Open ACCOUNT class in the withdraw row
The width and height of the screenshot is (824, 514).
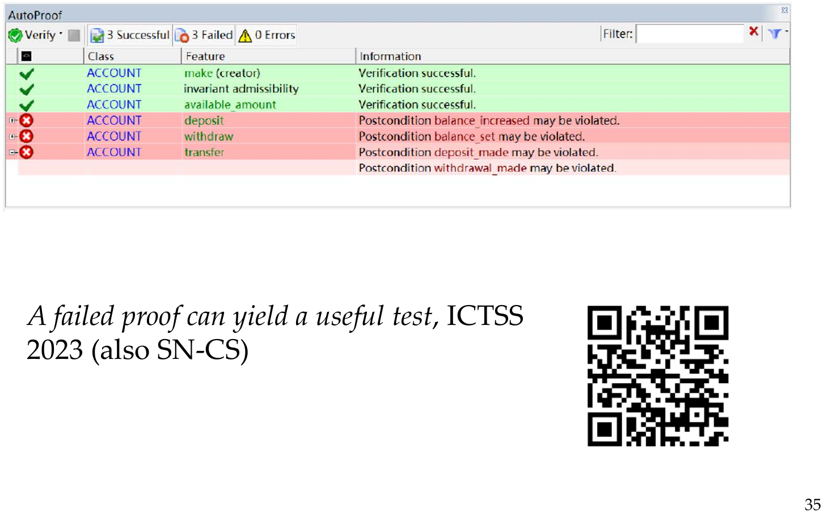114,136
